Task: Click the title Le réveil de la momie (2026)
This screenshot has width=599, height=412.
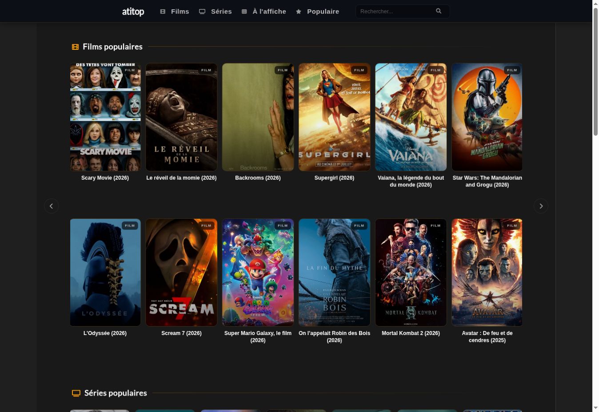Action: (x=181, y=178)
